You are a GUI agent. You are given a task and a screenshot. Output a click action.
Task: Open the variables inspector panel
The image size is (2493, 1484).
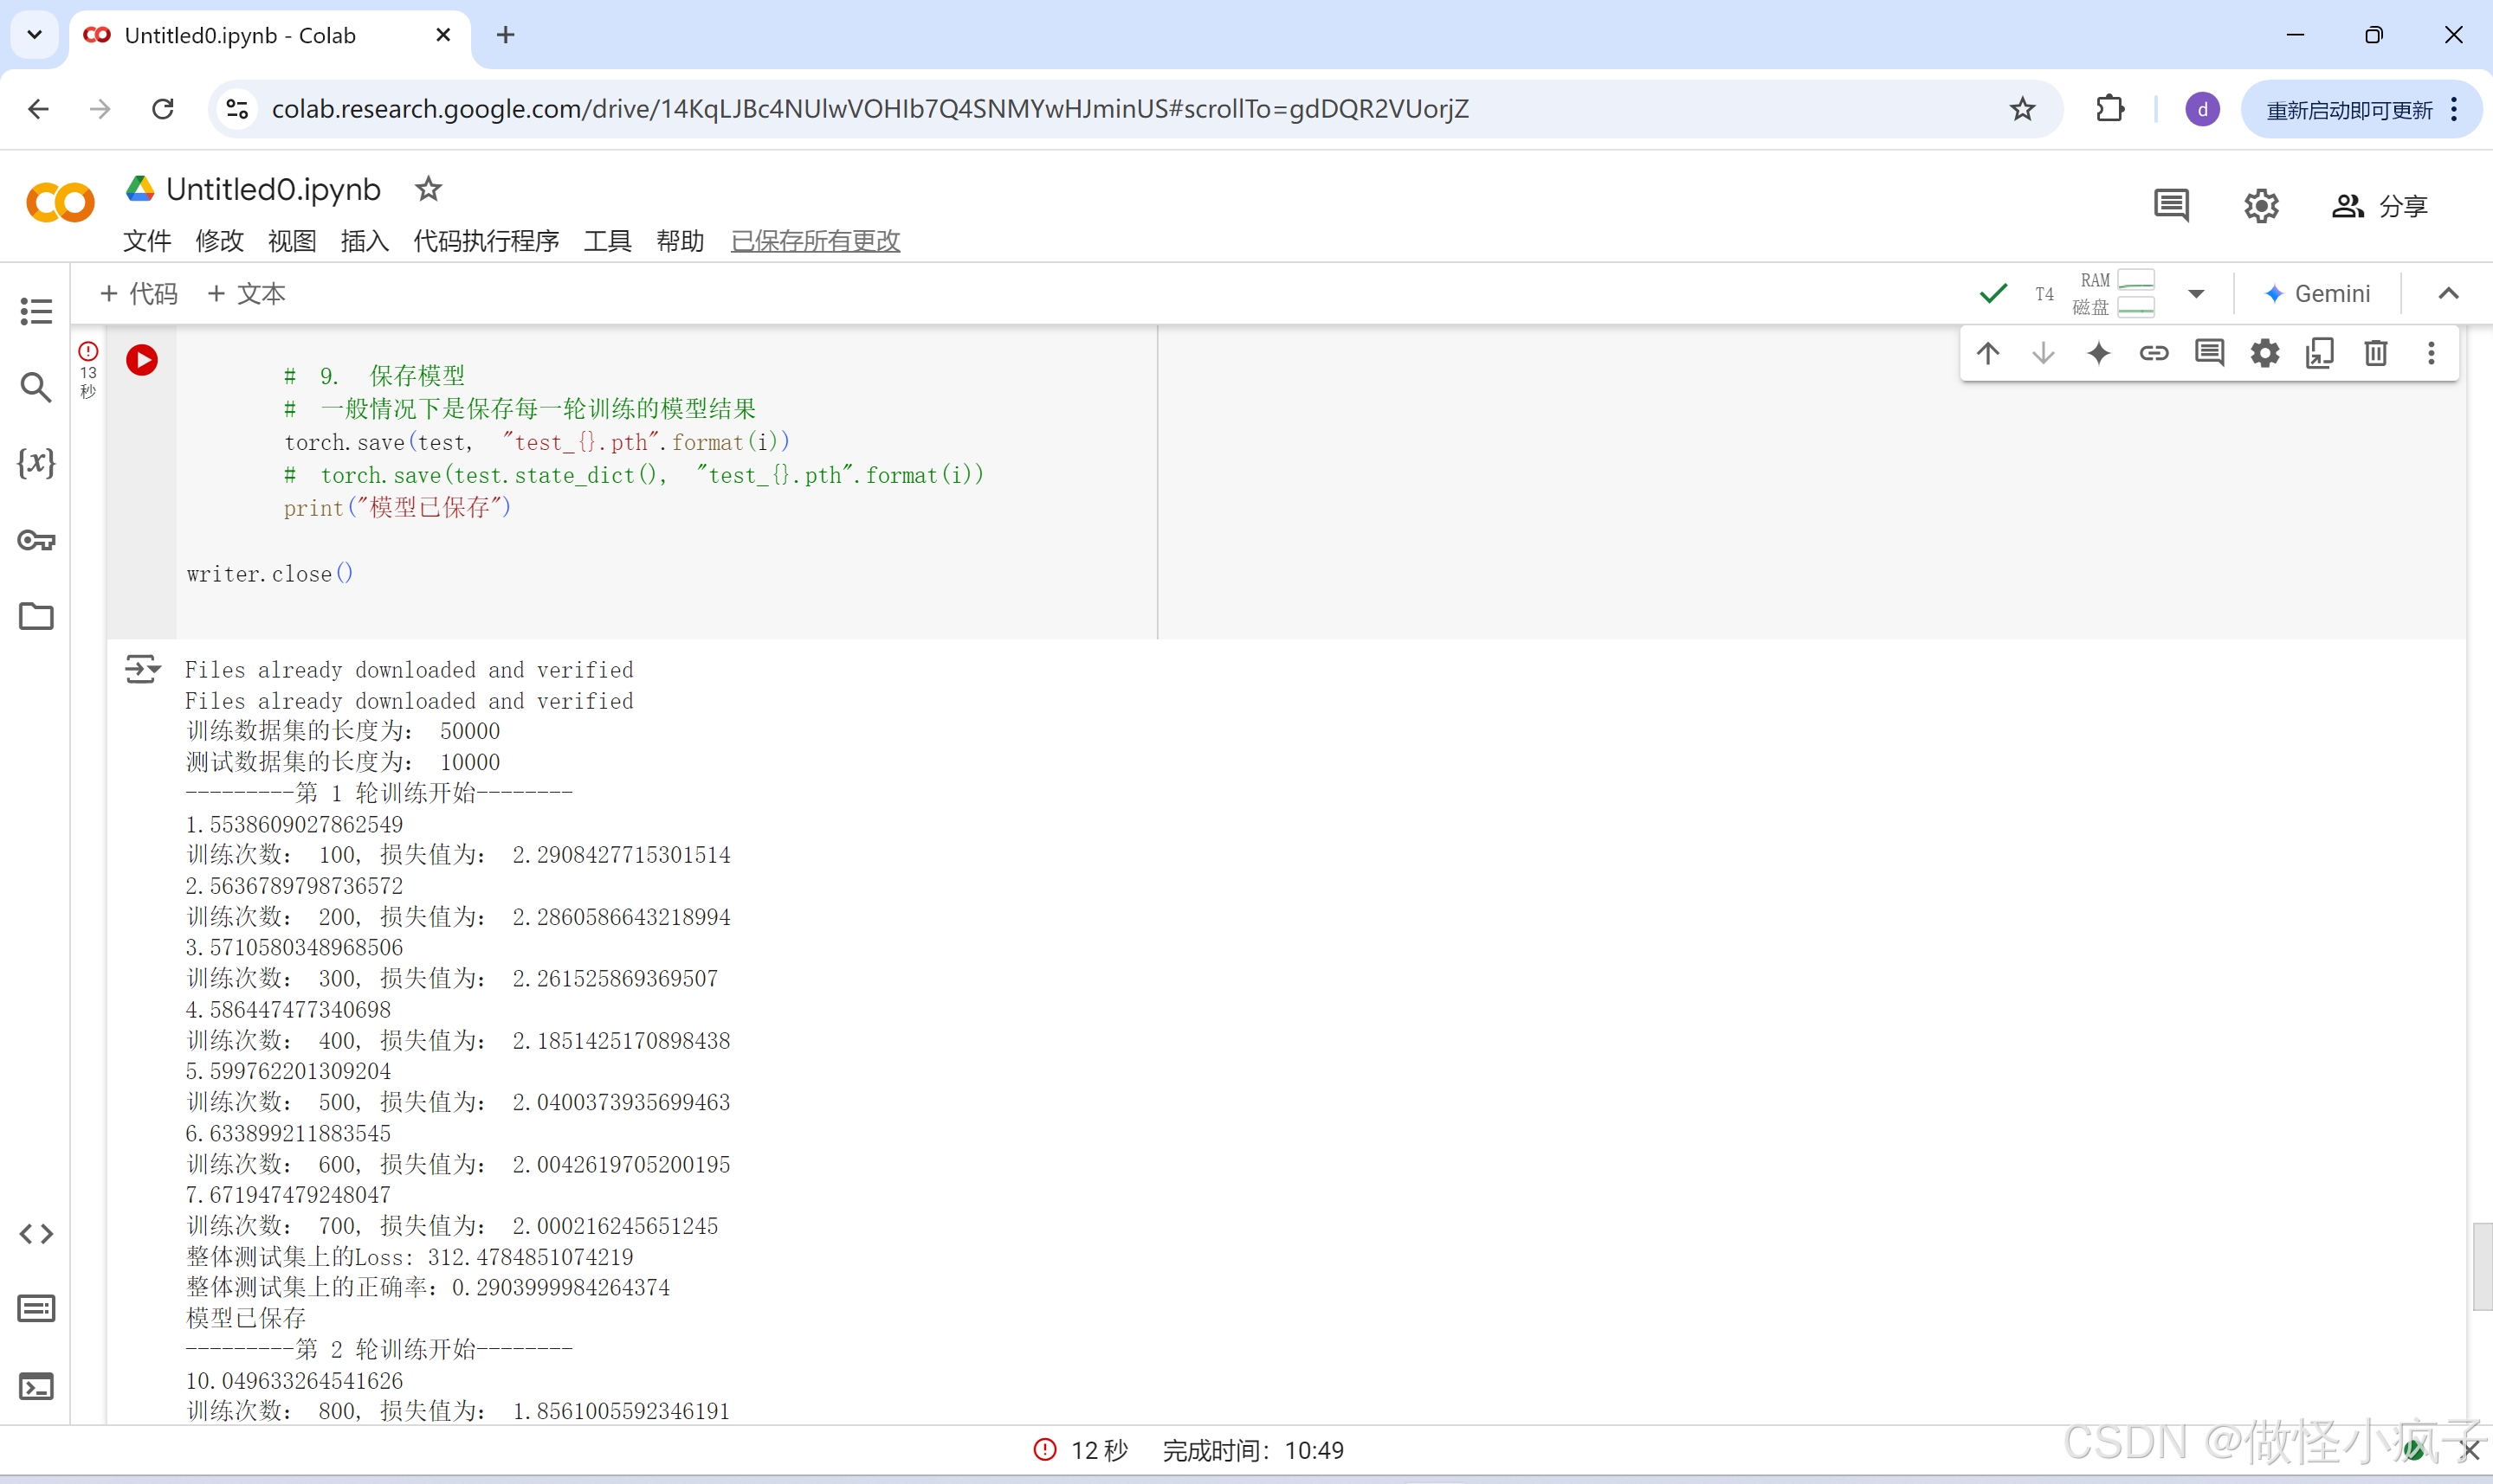(x=36, y=463)
